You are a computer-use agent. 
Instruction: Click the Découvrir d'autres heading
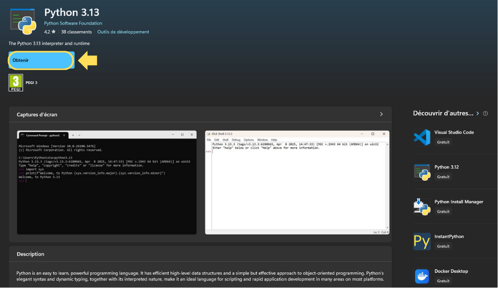click(443, 113)
